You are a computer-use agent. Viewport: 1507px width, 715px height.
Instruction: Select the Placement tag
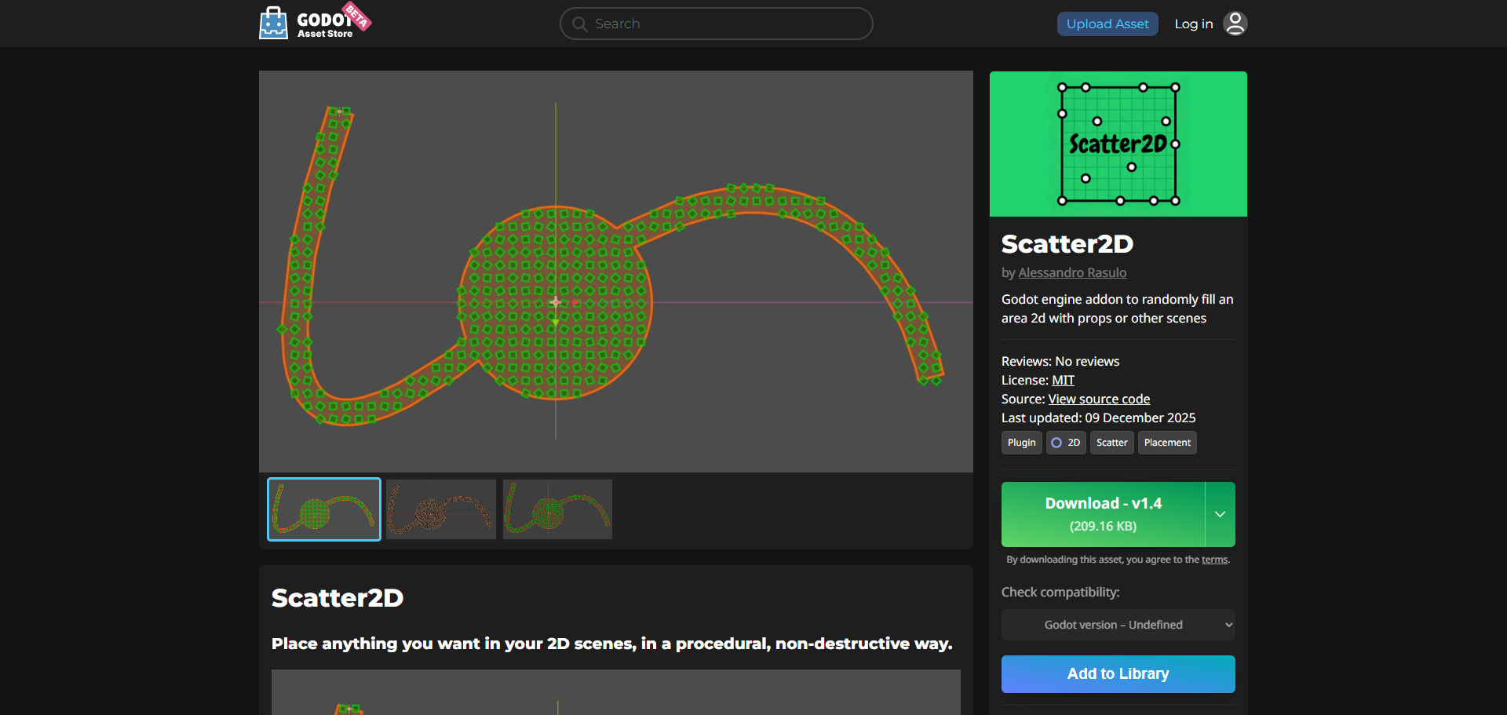point(1166,442)
